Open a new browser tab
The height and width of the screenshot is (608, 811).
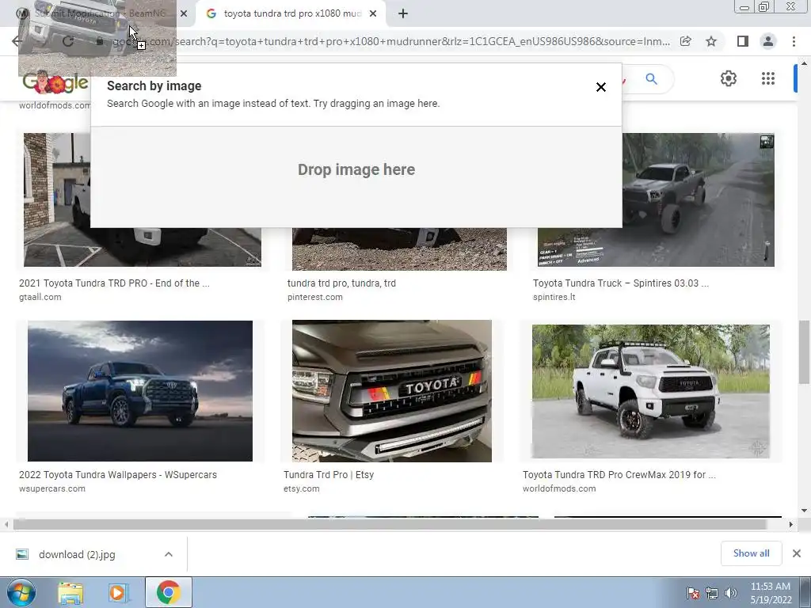(x=403, y=14)
